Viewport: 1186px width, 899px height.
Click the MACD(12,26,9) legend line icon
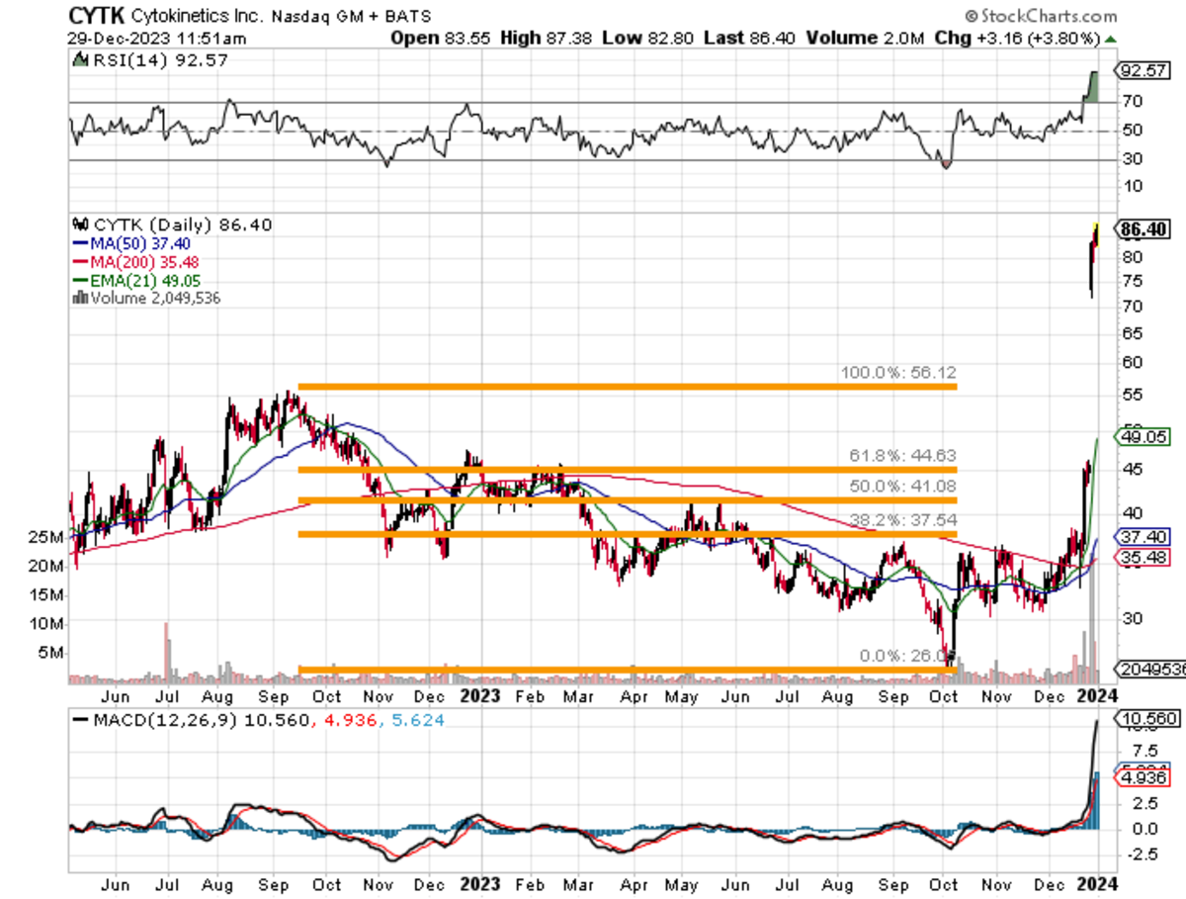click(79, 722)
